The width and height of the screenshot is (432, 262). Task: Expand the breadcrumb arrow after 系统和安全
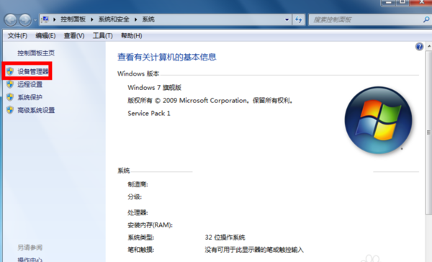136,19
